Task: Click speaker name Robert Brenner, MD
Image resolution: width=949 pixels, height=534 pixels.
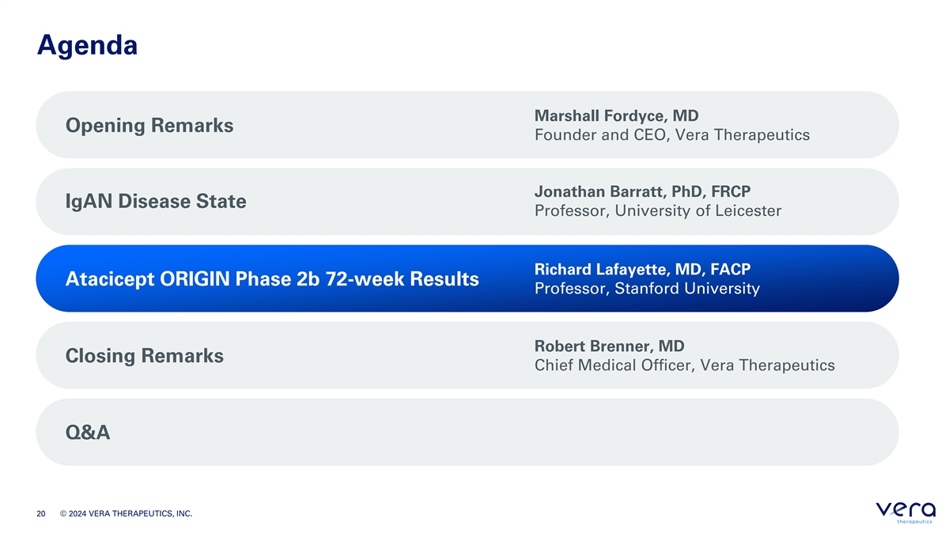Action: coord(609,346)
